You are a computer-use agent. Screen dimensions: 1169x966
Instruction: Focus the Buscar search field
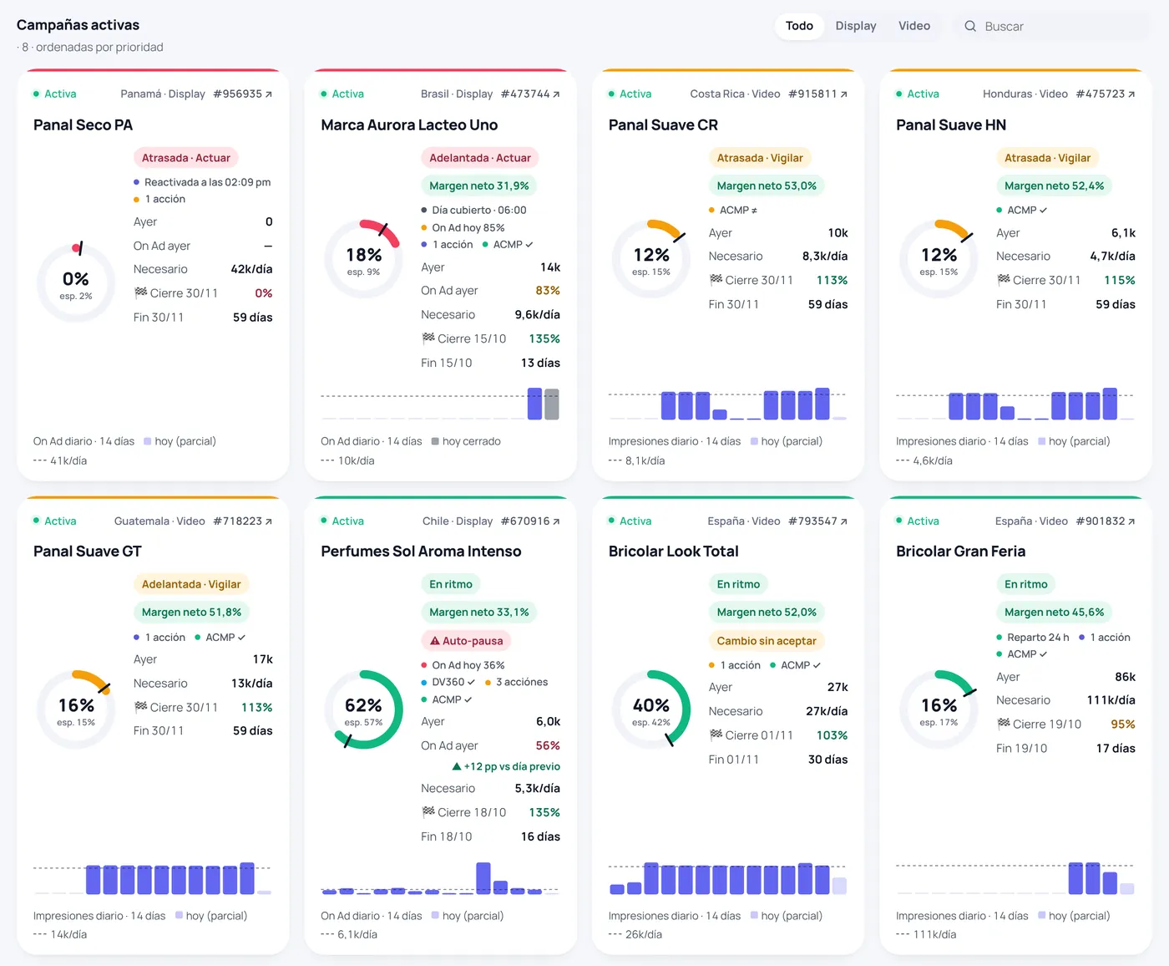point(1051,27)
